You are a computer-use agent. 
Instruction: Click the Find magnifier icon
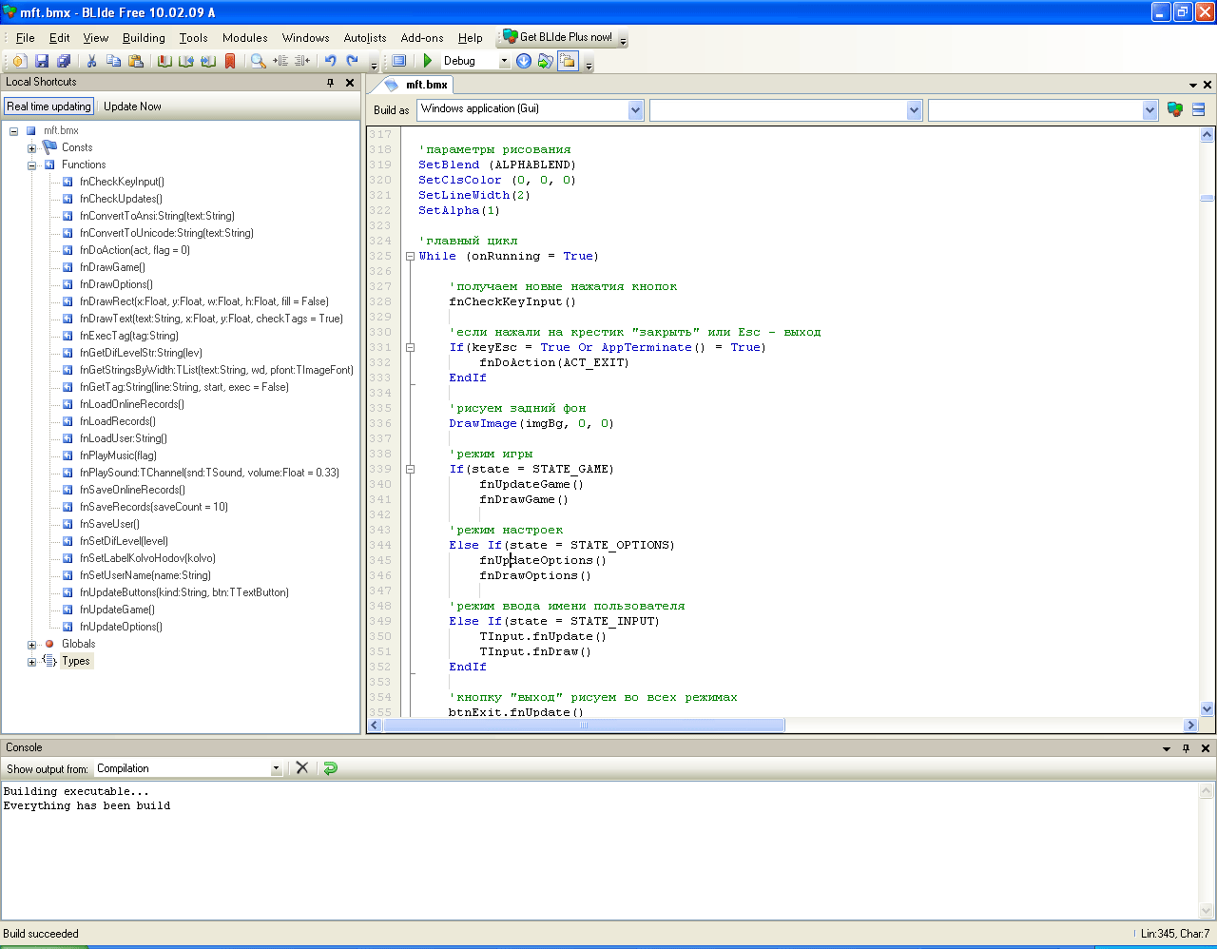point(258,61)
